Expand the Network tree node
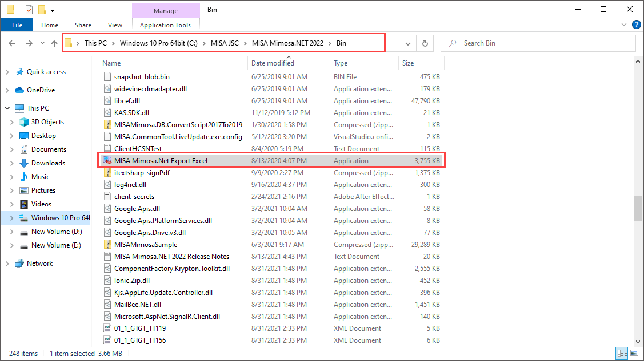Screen dimensions: 644x361 pyautogui.click(x=7, y=263)
